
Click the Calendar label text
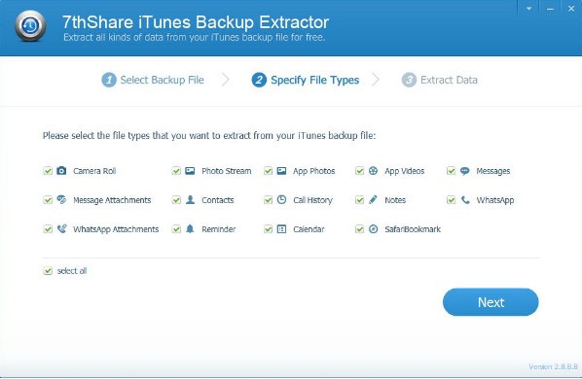coord(309,229)
